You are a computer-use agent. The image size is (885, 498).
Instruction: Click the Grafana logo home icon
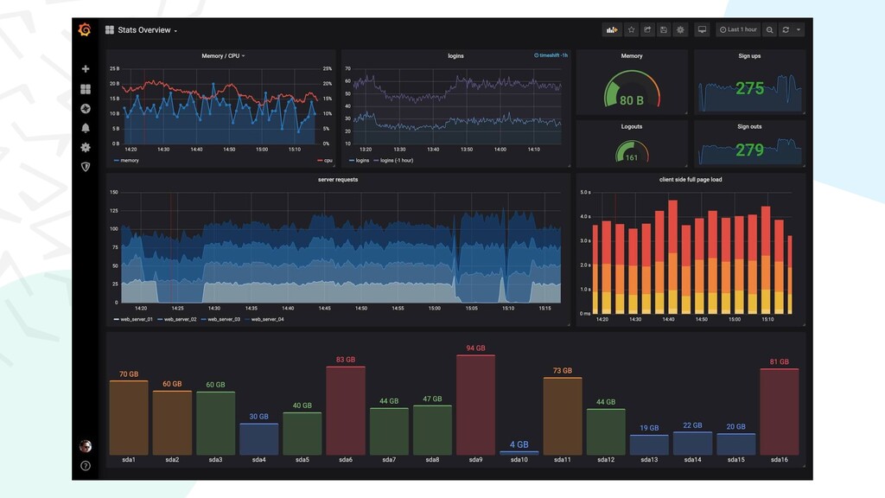click(x=85, y=29)
